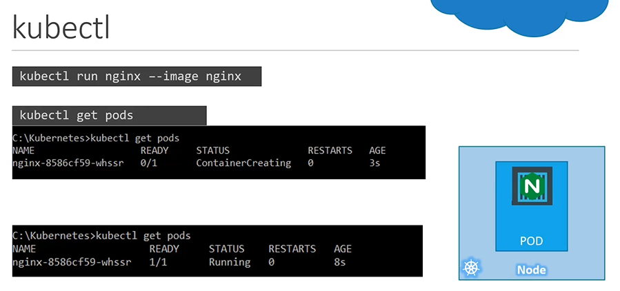Screen dimensions: 620x291
Task: Click the pod name in the first terminal output
Action: [x=66, y=163]
